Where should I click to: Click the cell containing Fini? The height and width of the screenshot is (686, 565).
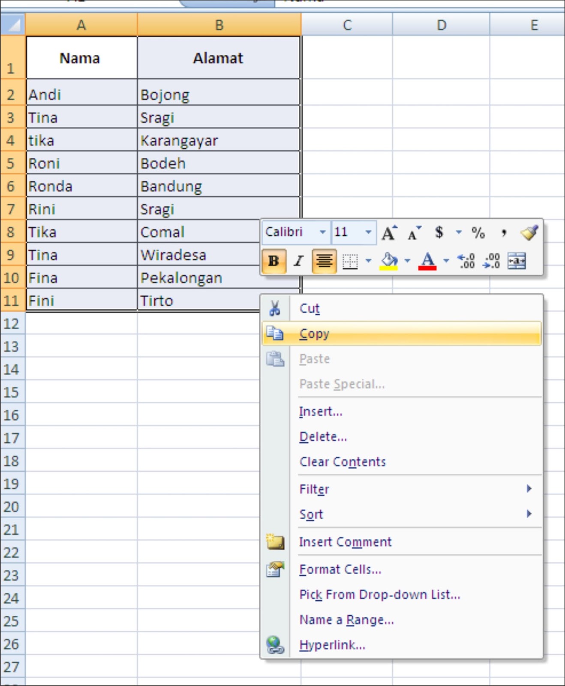click(81, 300)
